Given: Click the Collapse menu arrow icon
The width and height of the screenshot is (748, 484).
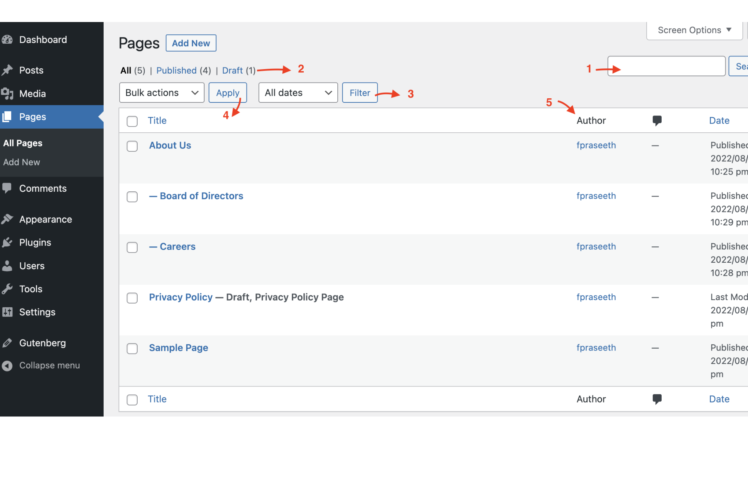Looking at the screenshot, I should (7, 366).
